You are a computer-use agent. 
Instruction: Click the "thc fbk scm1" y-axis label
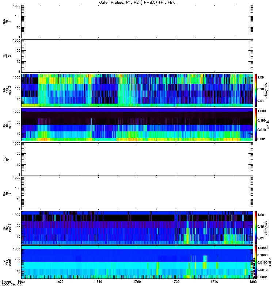tap(7, 262)
